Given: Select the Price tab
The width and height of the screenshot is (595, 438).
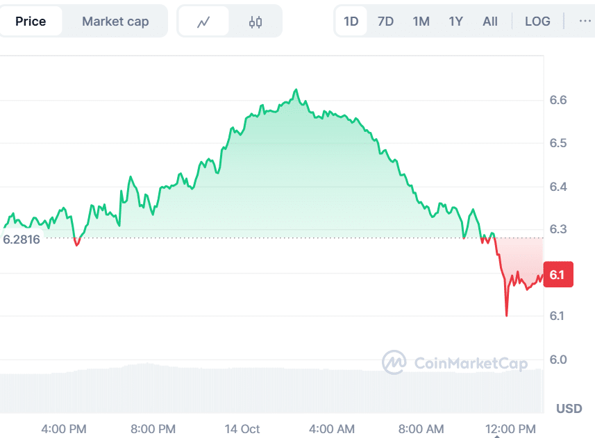Looking at the screenshot, I should pyautogui.click(x=31, y=22).
